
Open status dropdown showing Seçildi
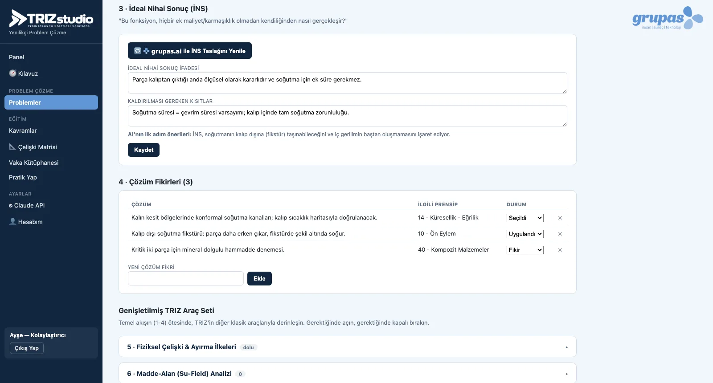(x=525, y=218)
